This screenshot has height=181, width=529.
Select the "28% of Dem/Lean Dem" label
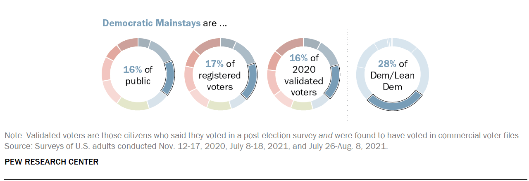point(392,75)
